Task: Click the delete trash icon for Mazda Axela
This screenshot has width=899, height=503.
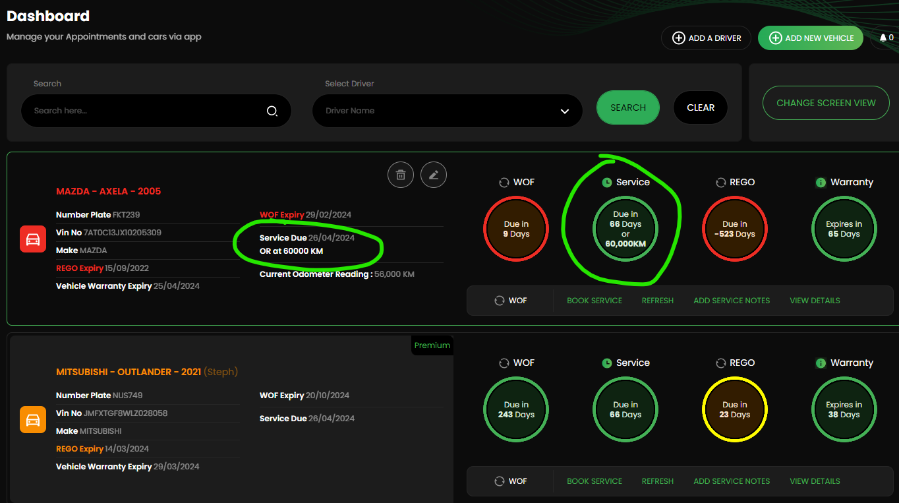Action: pos(401,175)
